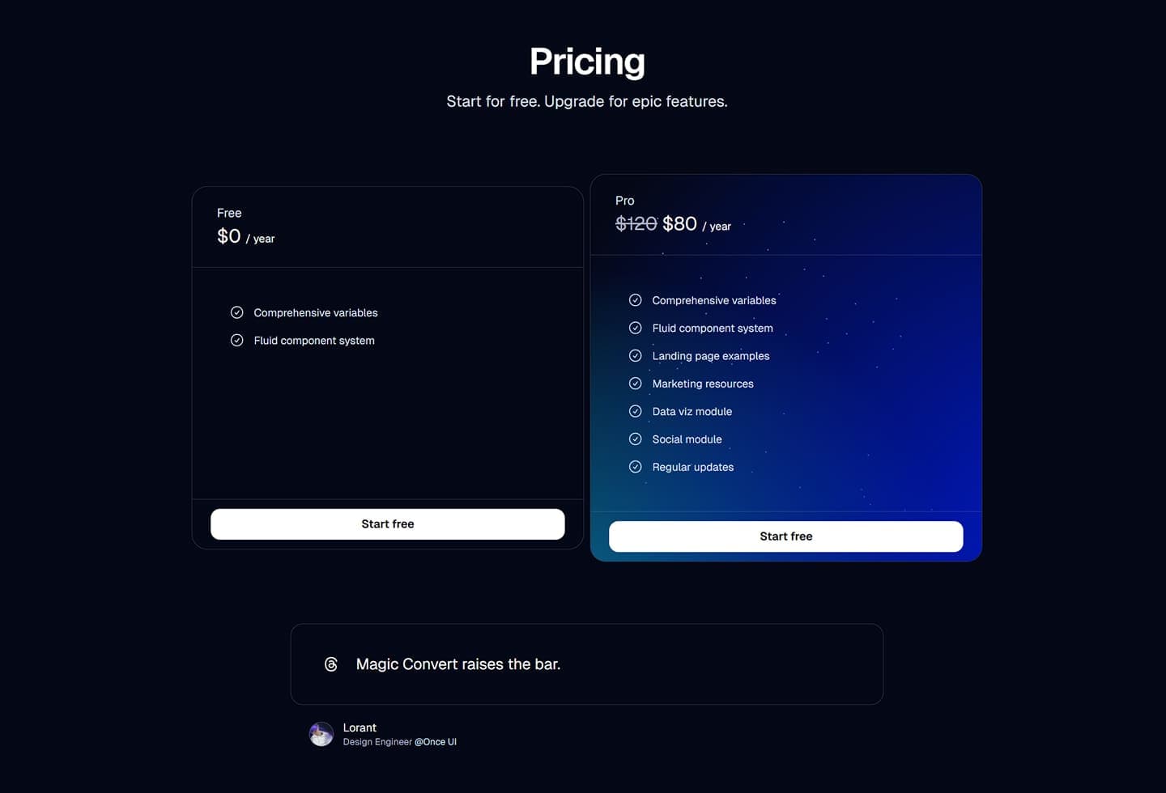Image resolution: width=1166 pixels, height=793 pixels.
Task: Start the Pro plan with Start free button
Action: point(786,536)
